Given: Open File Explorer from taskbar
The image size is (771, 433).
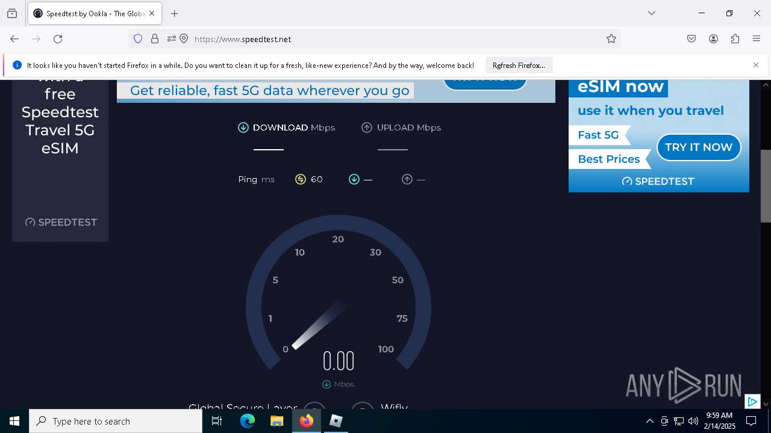Looking at the screenshot, I should [x=276, y=421].
